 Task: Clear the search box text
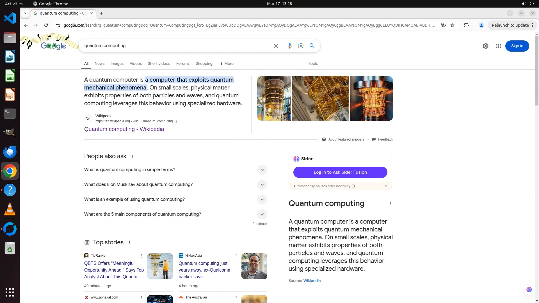tap(276, 46)
